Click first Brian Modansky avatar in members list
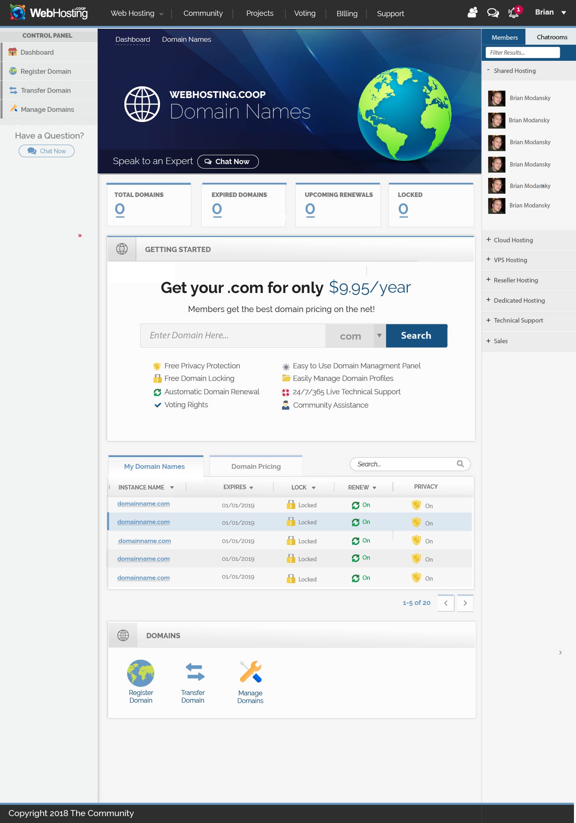This screenshot has height=823, width=576. (x=497, y=98)
